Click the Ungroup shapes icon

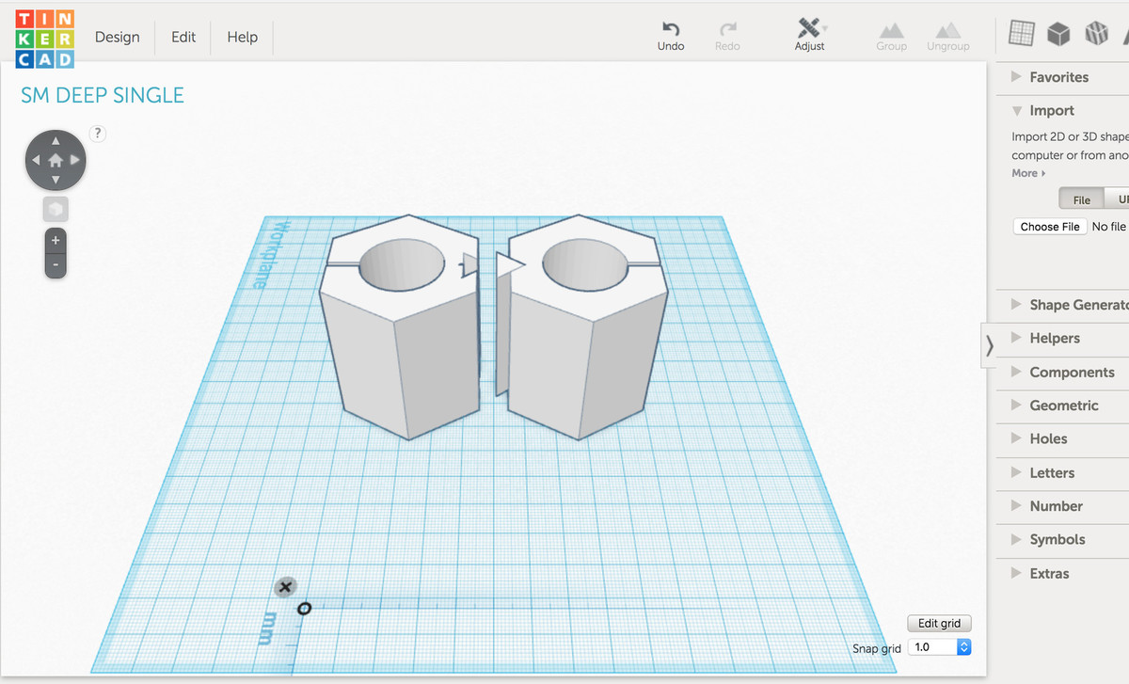[948, 31]
